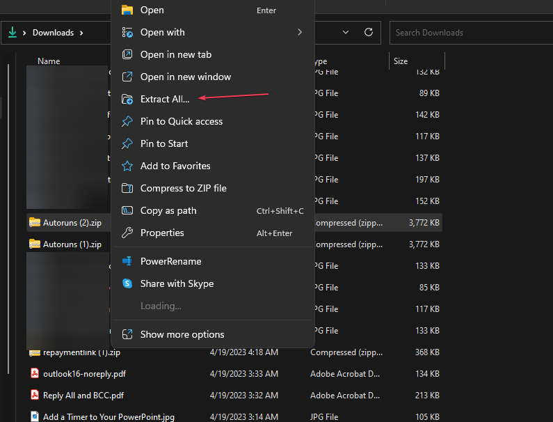Select Add to Favorites
The height and width of the screenshot is (422, 553).
tap(213, 166)
